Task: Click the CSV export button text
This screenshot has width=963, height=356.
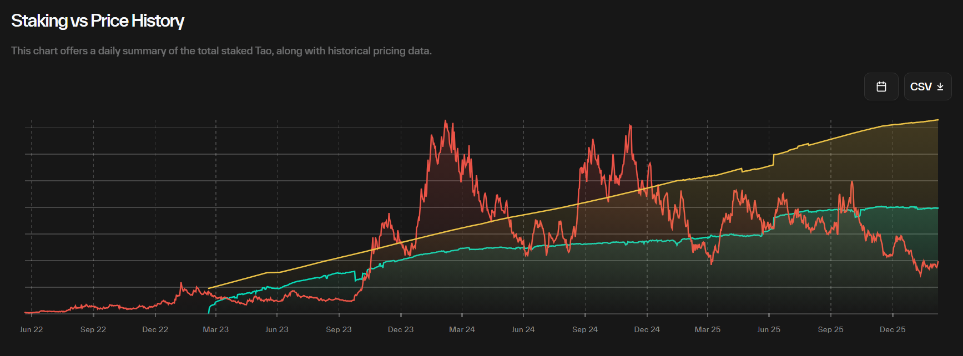Action: [x=920, y=87]
